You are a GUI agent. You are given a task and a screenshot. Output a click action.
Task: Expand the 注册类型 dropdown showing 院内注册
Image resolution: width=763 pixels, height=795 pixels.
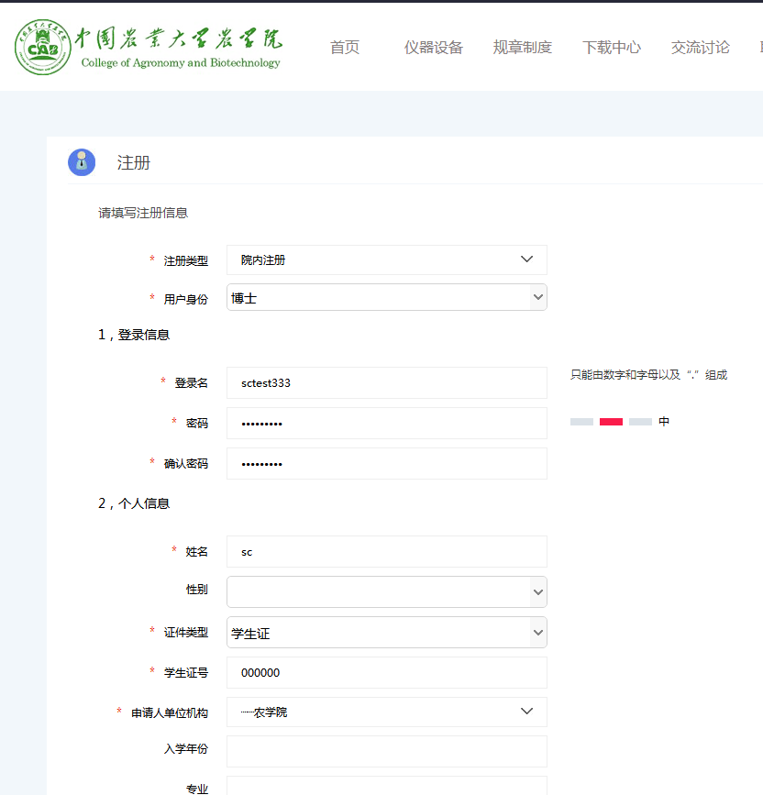coord(386,260)
